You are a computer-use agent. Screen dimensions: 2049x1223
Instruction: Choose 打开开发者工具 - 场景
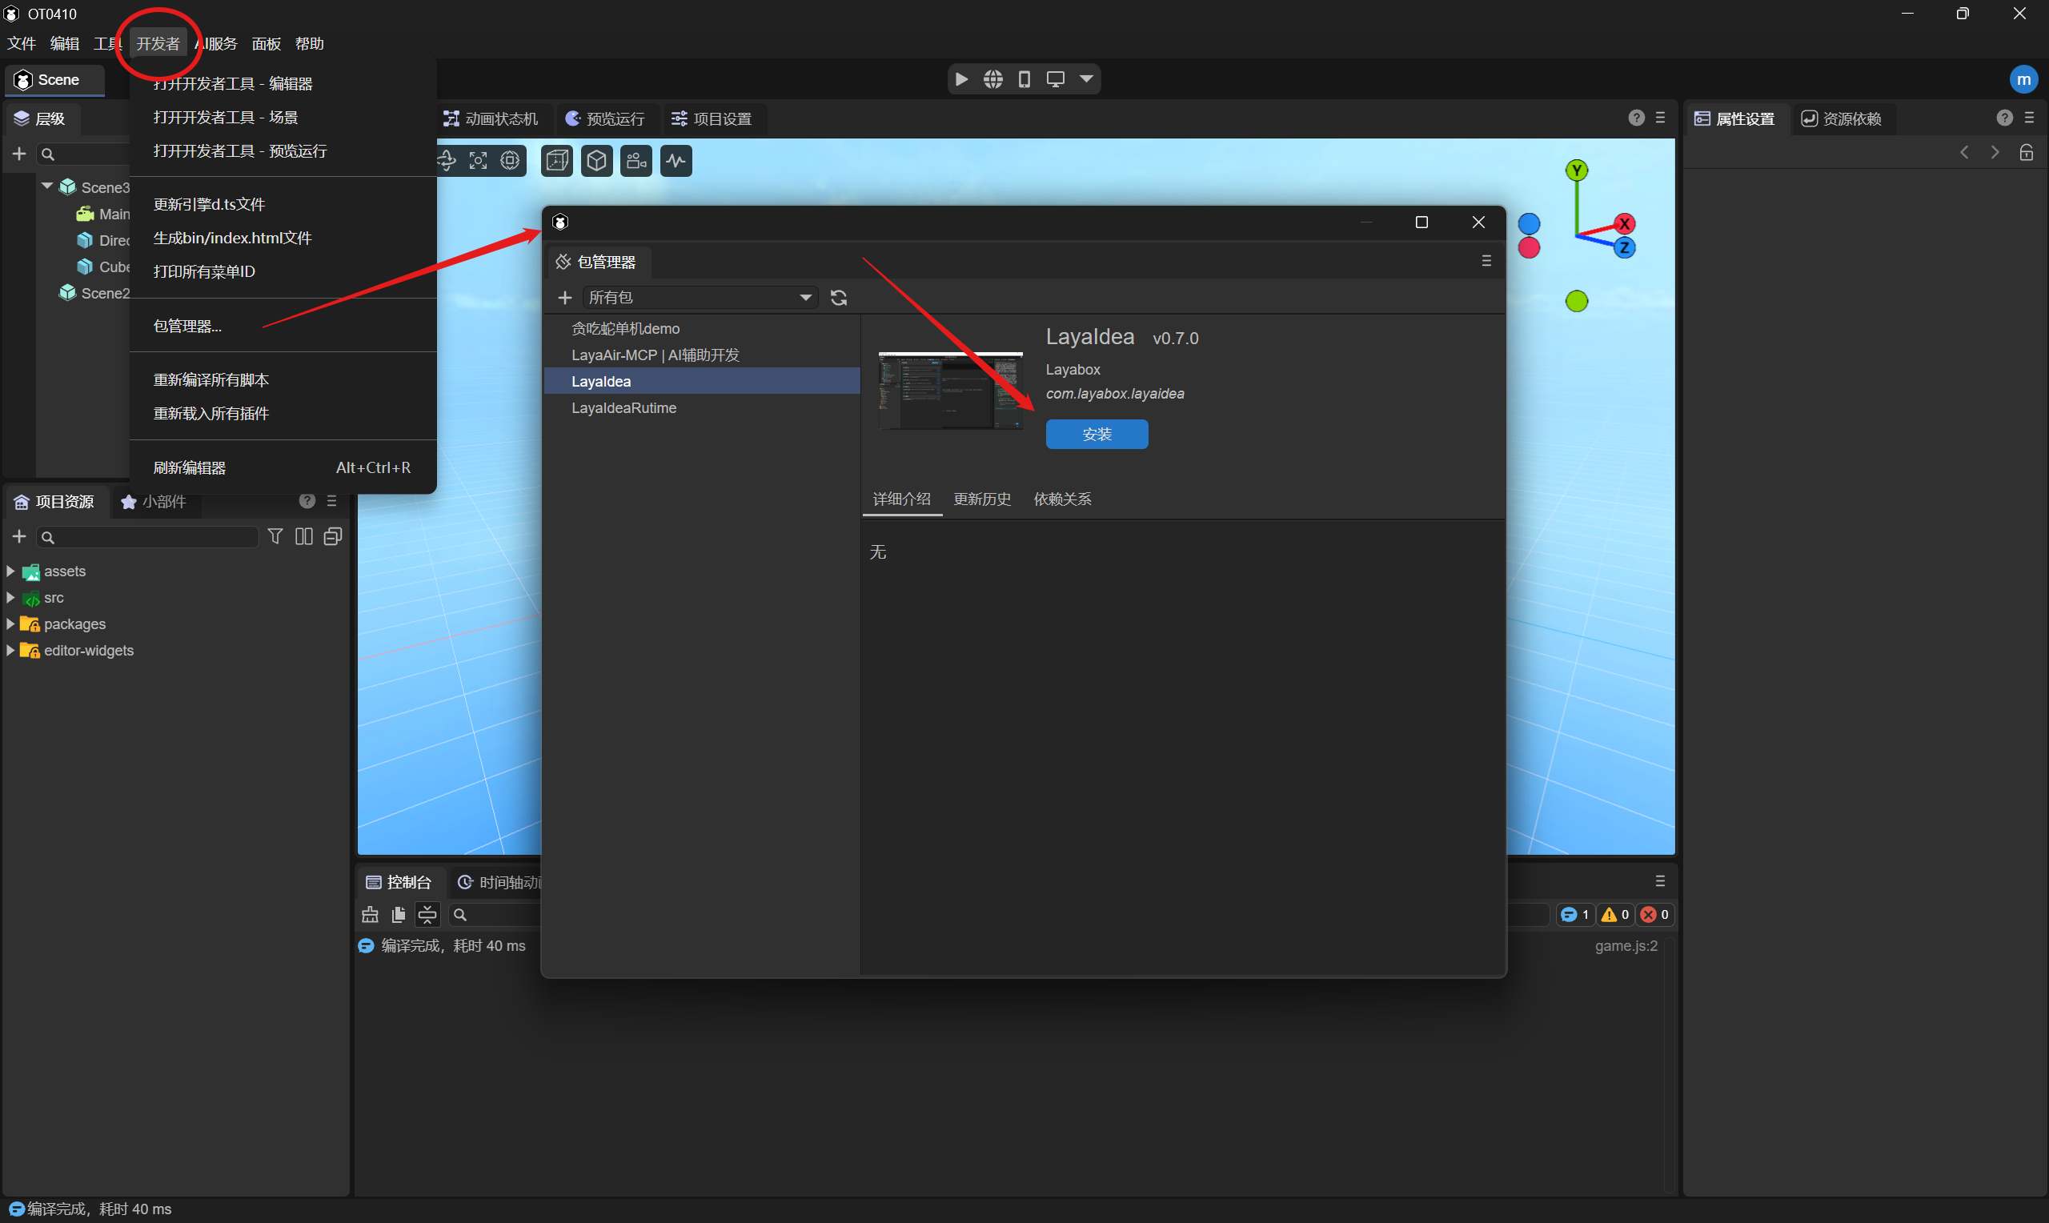pyautogui.click(x=283, y=118)
